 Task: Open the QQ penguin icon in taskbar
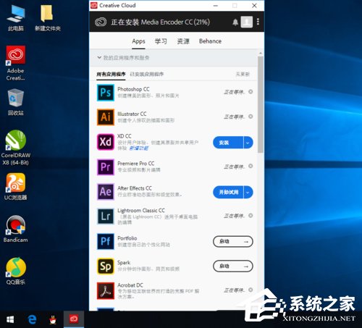53,319
